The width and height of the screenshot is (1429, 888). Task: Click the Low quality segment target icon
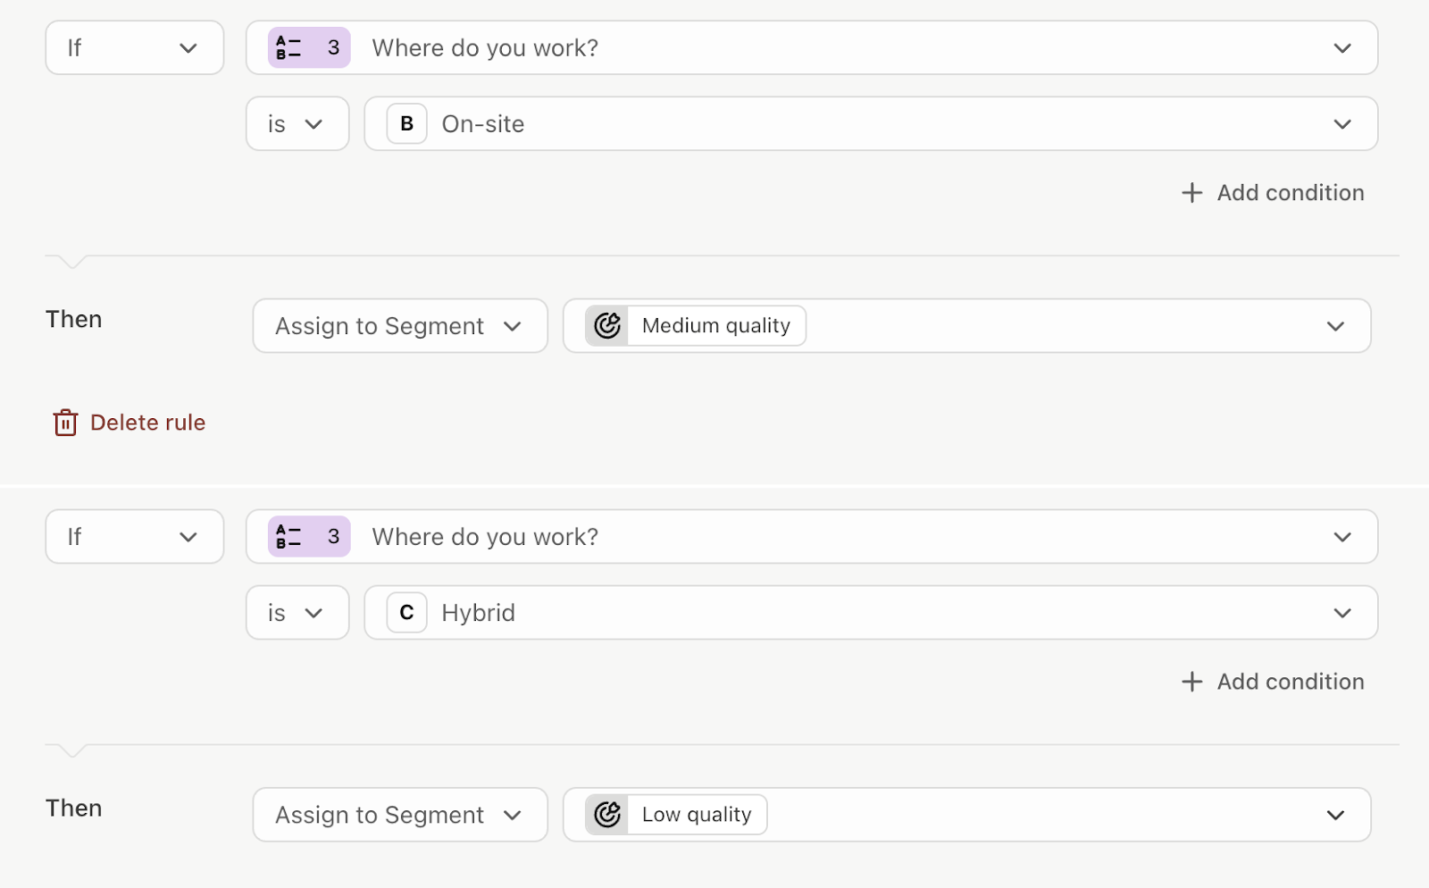pyautogui.click(x=607, y=815)
